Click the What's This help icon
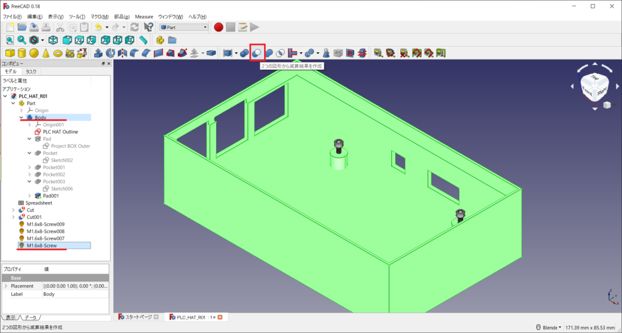Screen dimensions: 622x333 148,27
